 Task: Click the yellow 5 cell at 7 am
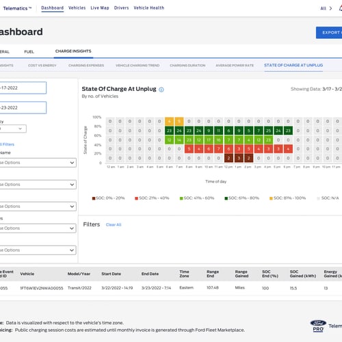pos(179,121)
